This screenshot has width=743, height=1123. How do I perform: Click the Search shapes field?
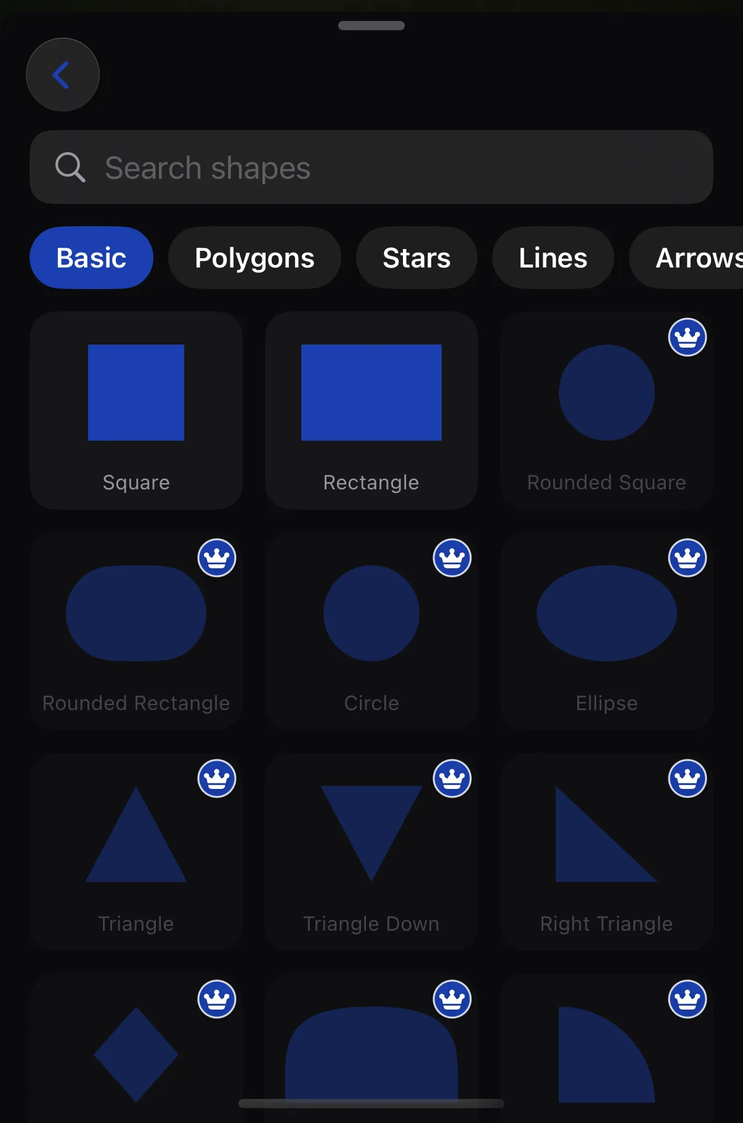tap(371, 167)
